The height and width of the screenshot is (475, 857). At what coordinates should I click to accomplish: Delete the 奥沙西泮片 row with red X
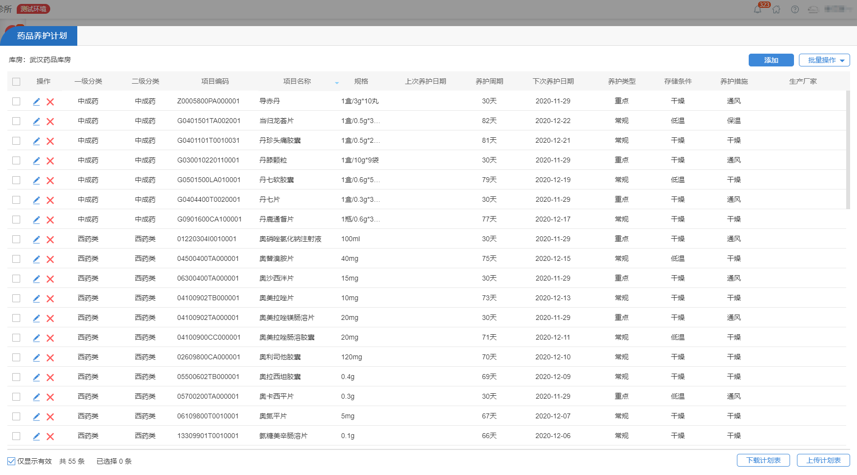(x=50, y=279)
